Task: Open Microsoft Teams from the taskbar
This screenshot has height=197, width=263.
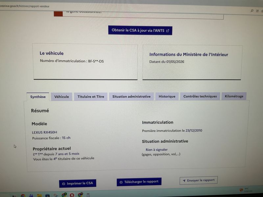Action: coord(31,195)
